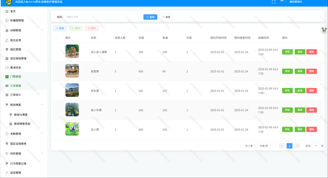Click the clock icon next to 考勤管理

coord(7,134)
